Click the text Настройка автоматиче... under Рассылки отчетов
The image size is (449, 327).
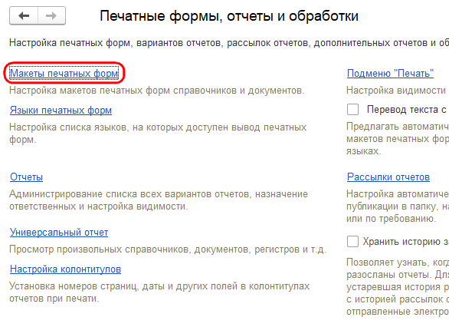(x=398, y=194)
